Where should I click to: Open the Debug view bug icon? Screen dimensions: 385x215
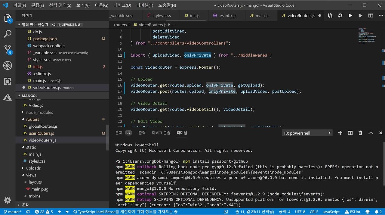click(x=8, y=65)
